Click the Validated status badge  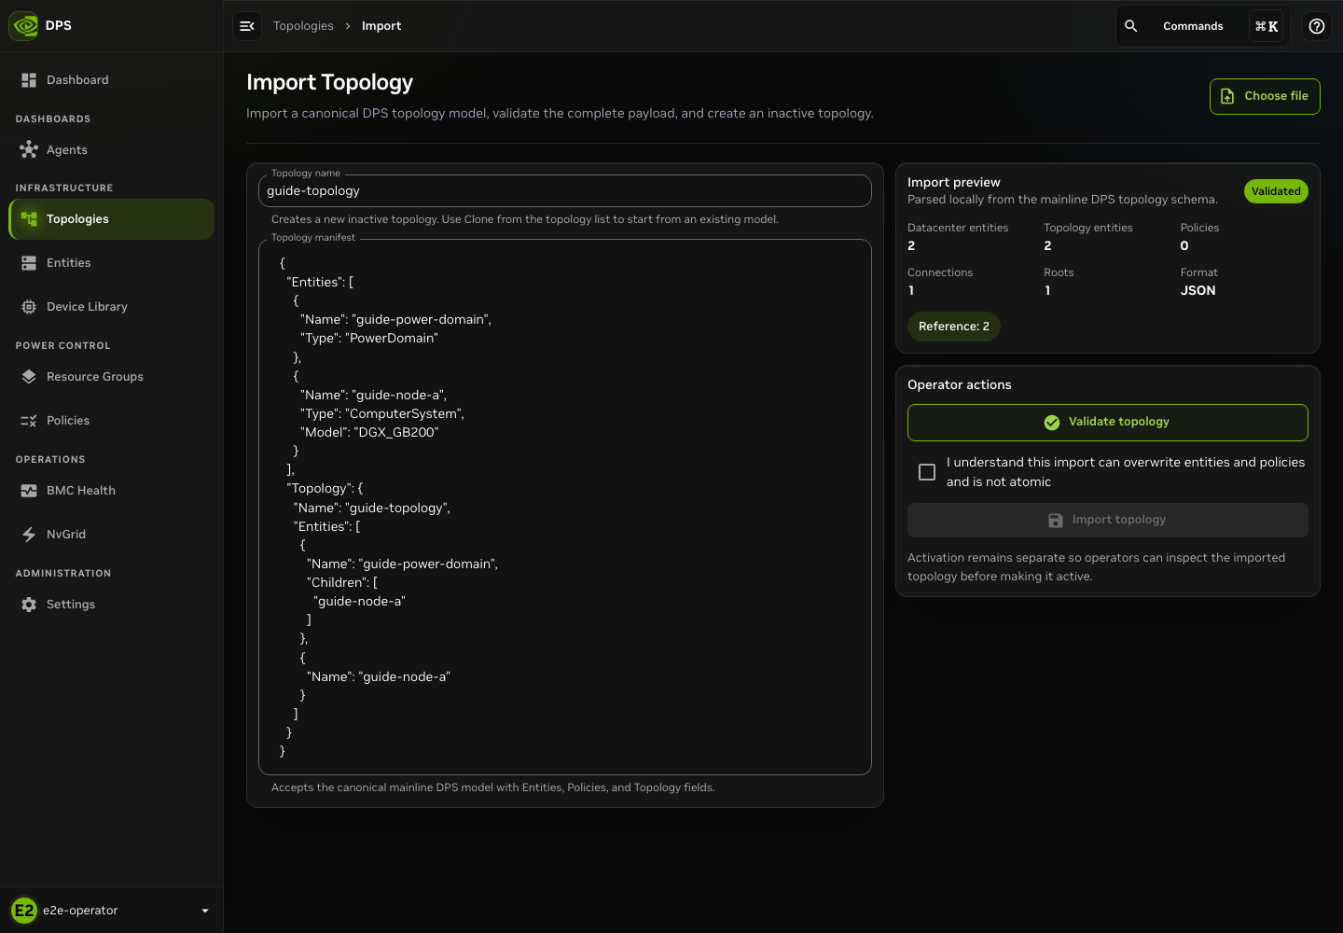[1276, 191]
